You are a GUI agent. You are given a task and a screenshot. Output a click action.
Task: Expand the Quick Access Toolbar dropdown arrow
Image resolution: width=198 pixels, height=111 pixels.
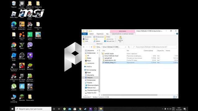[x=91, y=31]
